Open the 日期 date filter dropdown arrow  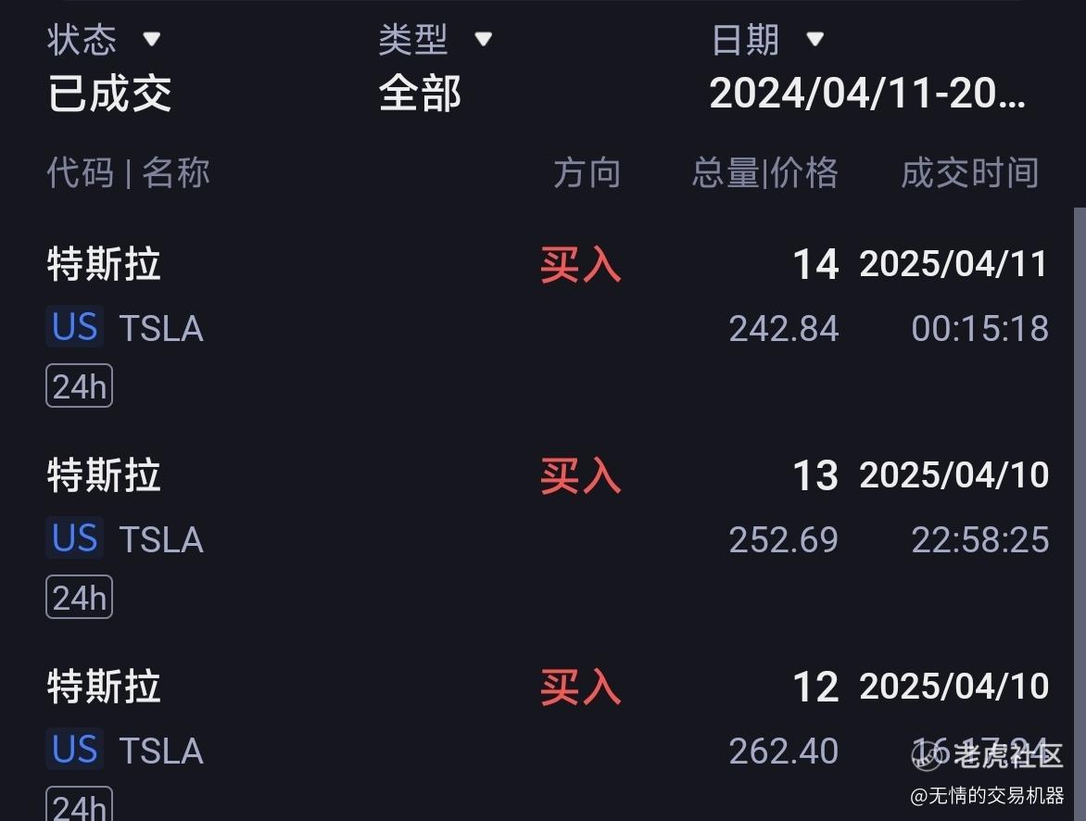(815, 39)
